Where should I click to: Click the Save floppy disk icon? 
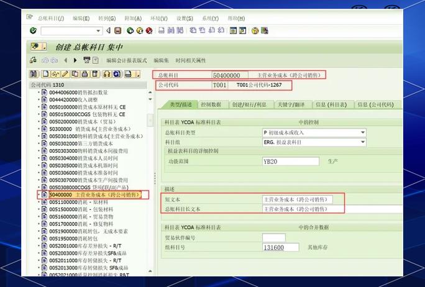coord(118,30)
